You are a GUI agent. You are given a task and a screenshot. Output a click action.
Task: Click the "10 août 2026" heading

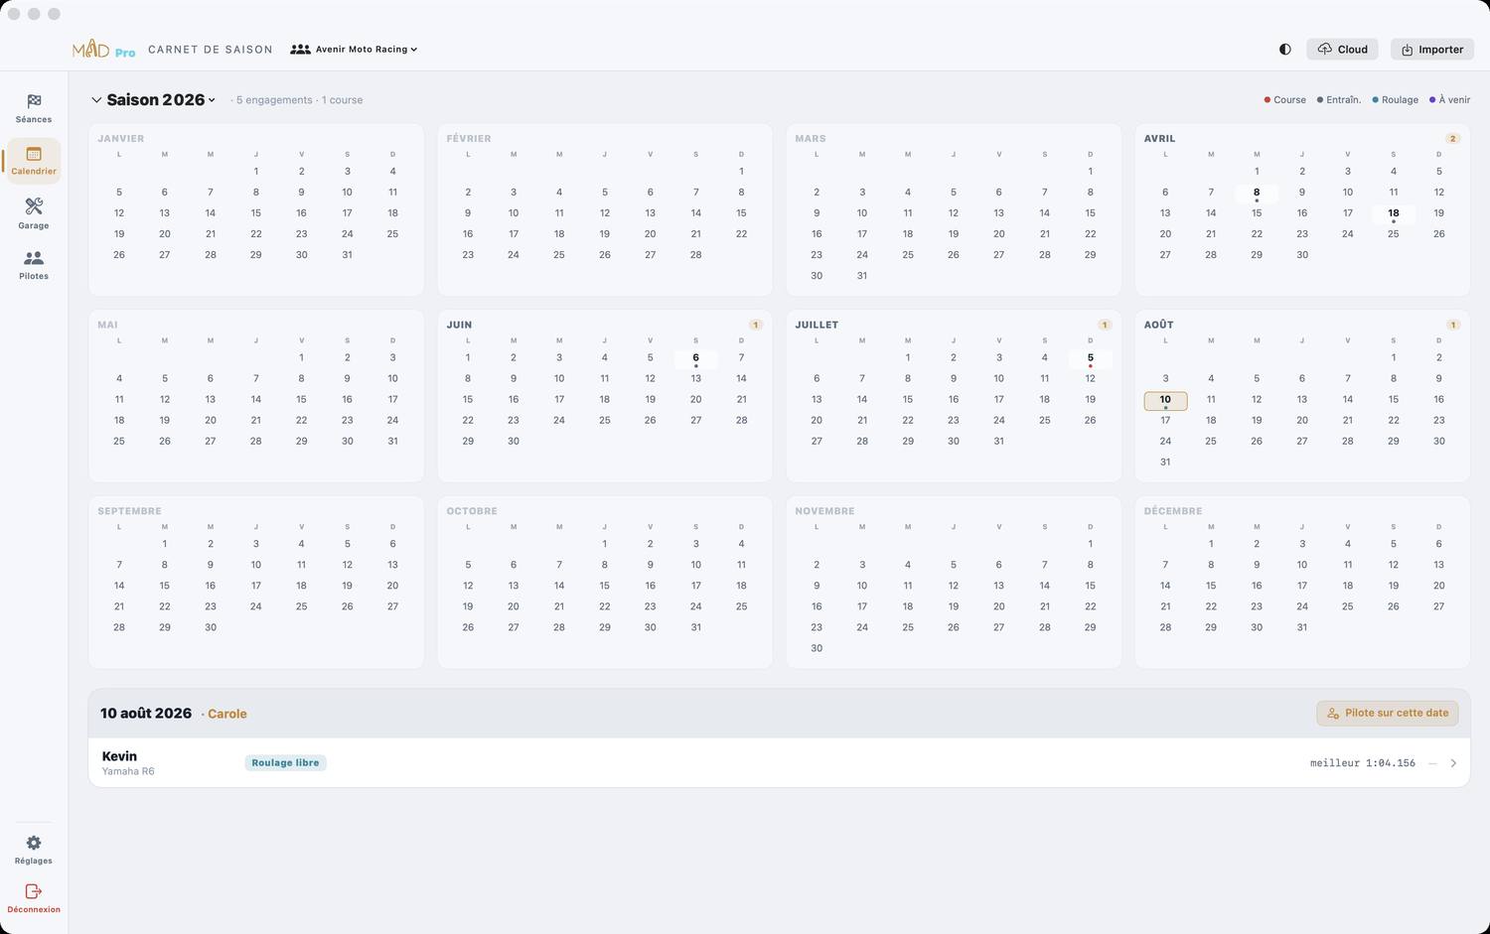coord(146,714)
